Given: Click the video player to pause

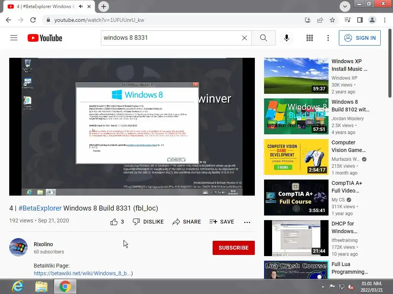Looking at the screenshot, I should 132,127.
